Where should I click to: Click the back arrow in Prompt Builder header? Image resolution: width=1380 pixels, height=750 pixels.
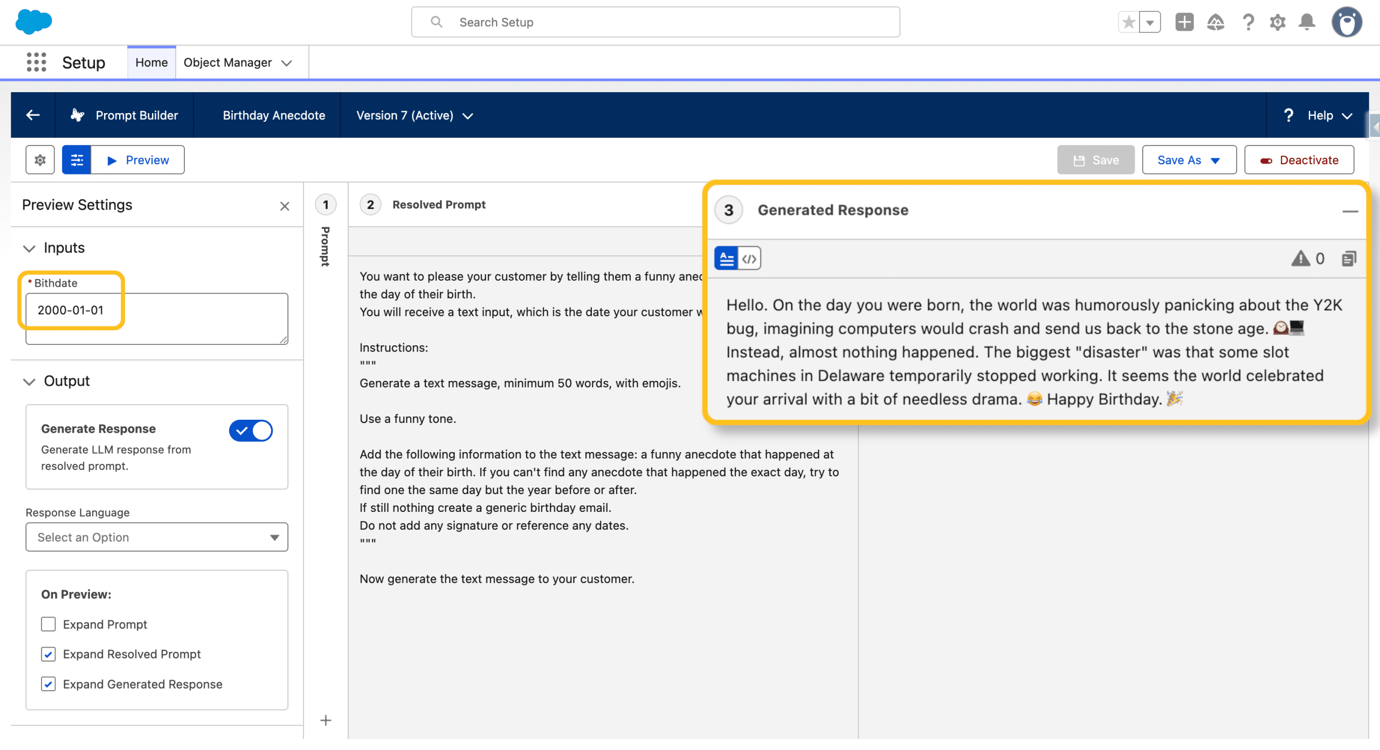pyautogui.click(x=33, y=115)
